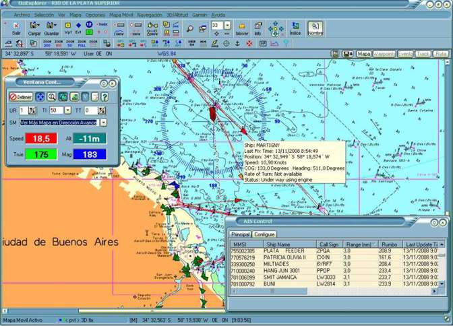The image size is (453, 326).
Task: Click the save-to-disk icon beside Mapa button
Action: coord(348,54)
